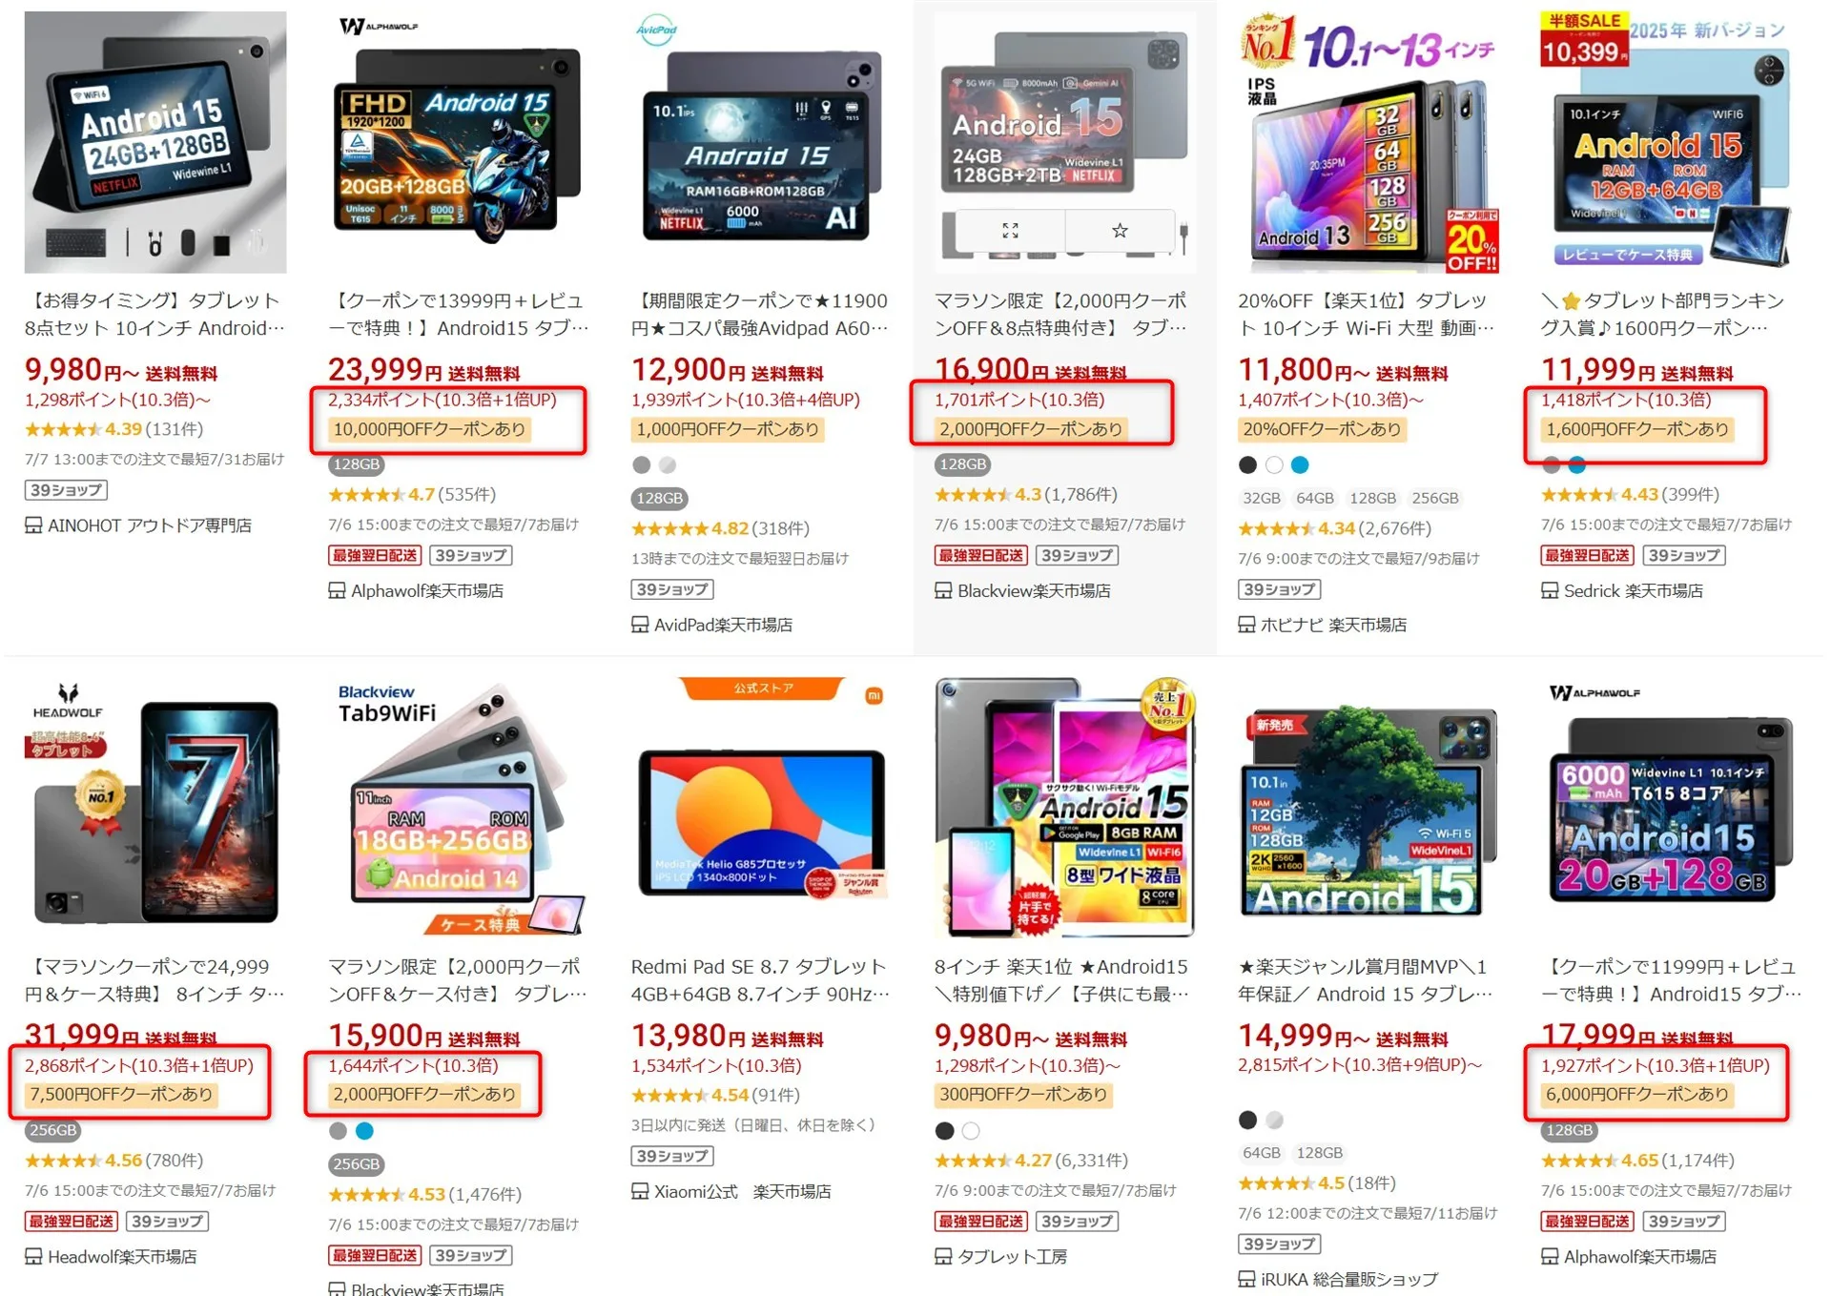Click 7,500円OFFクーポンあり coupon on Headwolf tablet
The image size is (1831, 1296).
(x=121, y=1094)
